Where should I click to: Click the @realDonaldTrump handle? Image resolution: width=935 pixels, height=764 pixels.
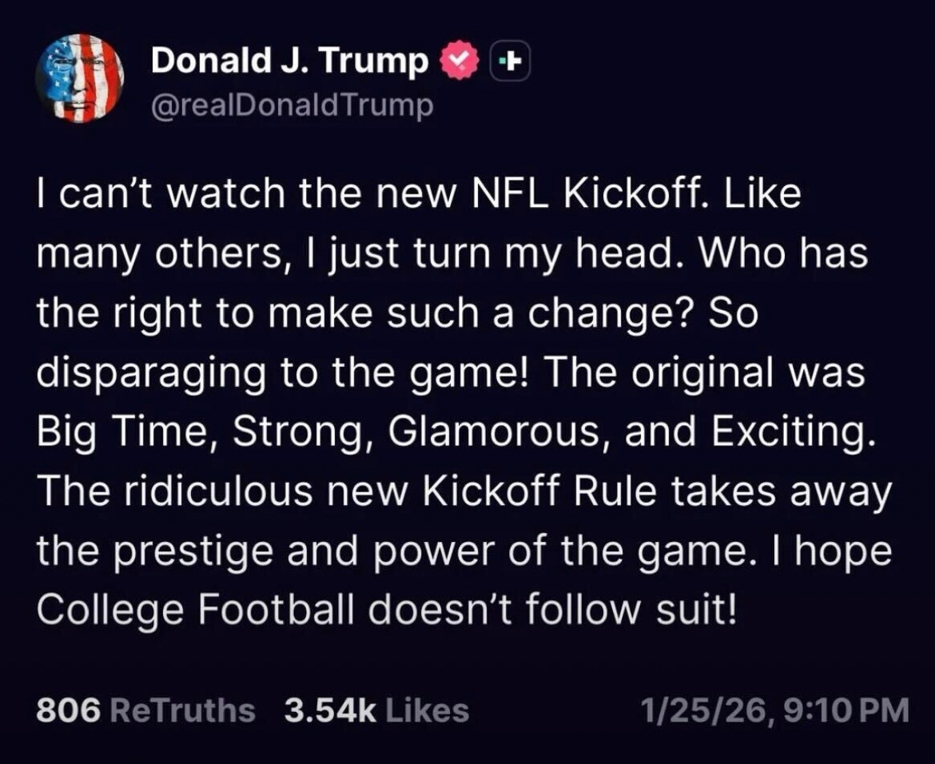point(291,105)
